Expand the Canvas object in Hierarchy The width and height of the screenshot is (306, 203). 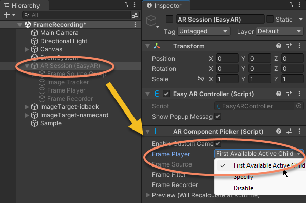(x=27, y=49)
